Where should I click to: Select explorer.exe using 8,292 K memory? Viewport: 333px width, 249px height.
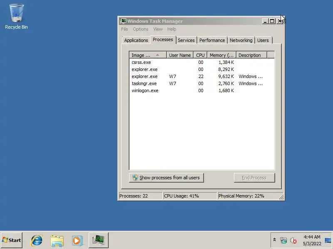[x=202, y=69]
